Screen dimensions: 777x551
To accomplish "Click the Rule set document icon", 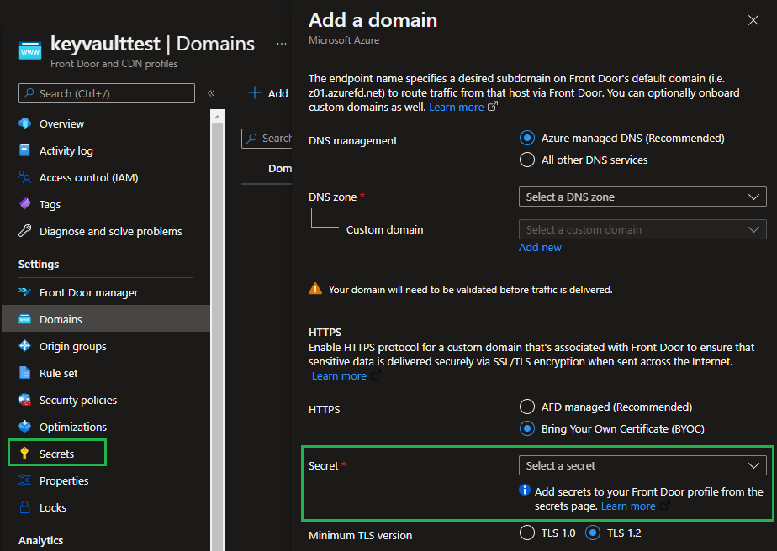I will 24,373.
